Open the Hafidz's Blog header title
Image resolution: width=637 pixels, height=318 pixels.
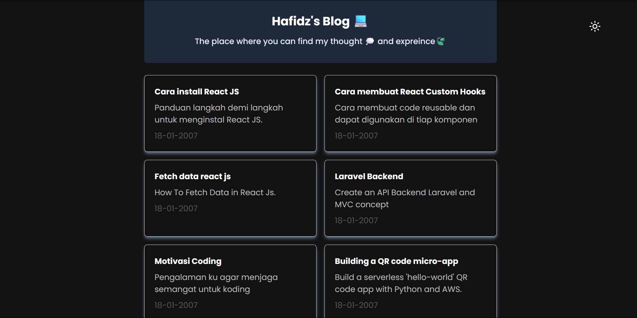click(x=310, y=21)
